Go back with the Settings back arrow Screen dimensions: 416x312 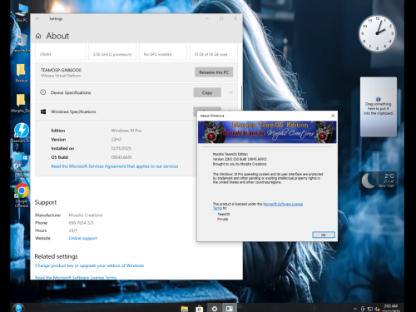point(37,18)
